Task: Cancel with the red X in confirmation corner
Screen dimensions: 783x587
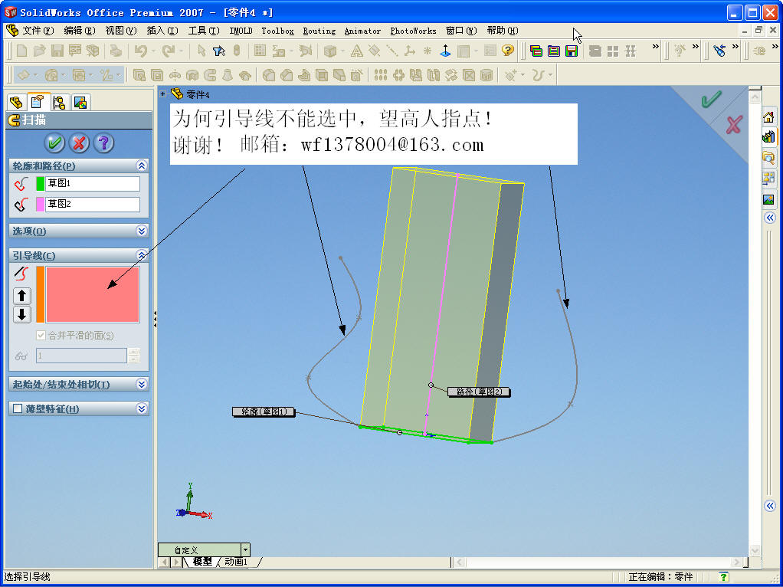Action: point(733,124)
